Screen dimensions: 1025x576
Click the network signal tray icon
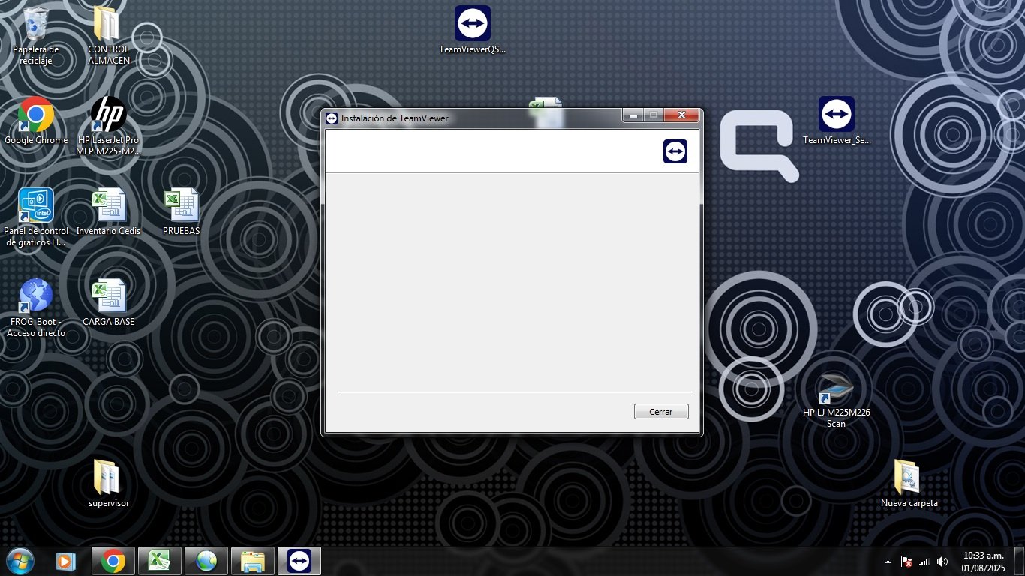[924, 562]
